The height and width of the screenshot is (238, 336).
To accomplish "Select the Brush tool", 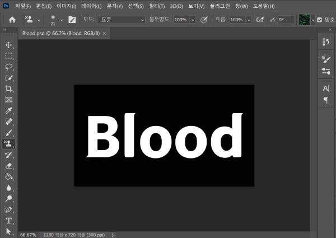I will click(8, 133).
